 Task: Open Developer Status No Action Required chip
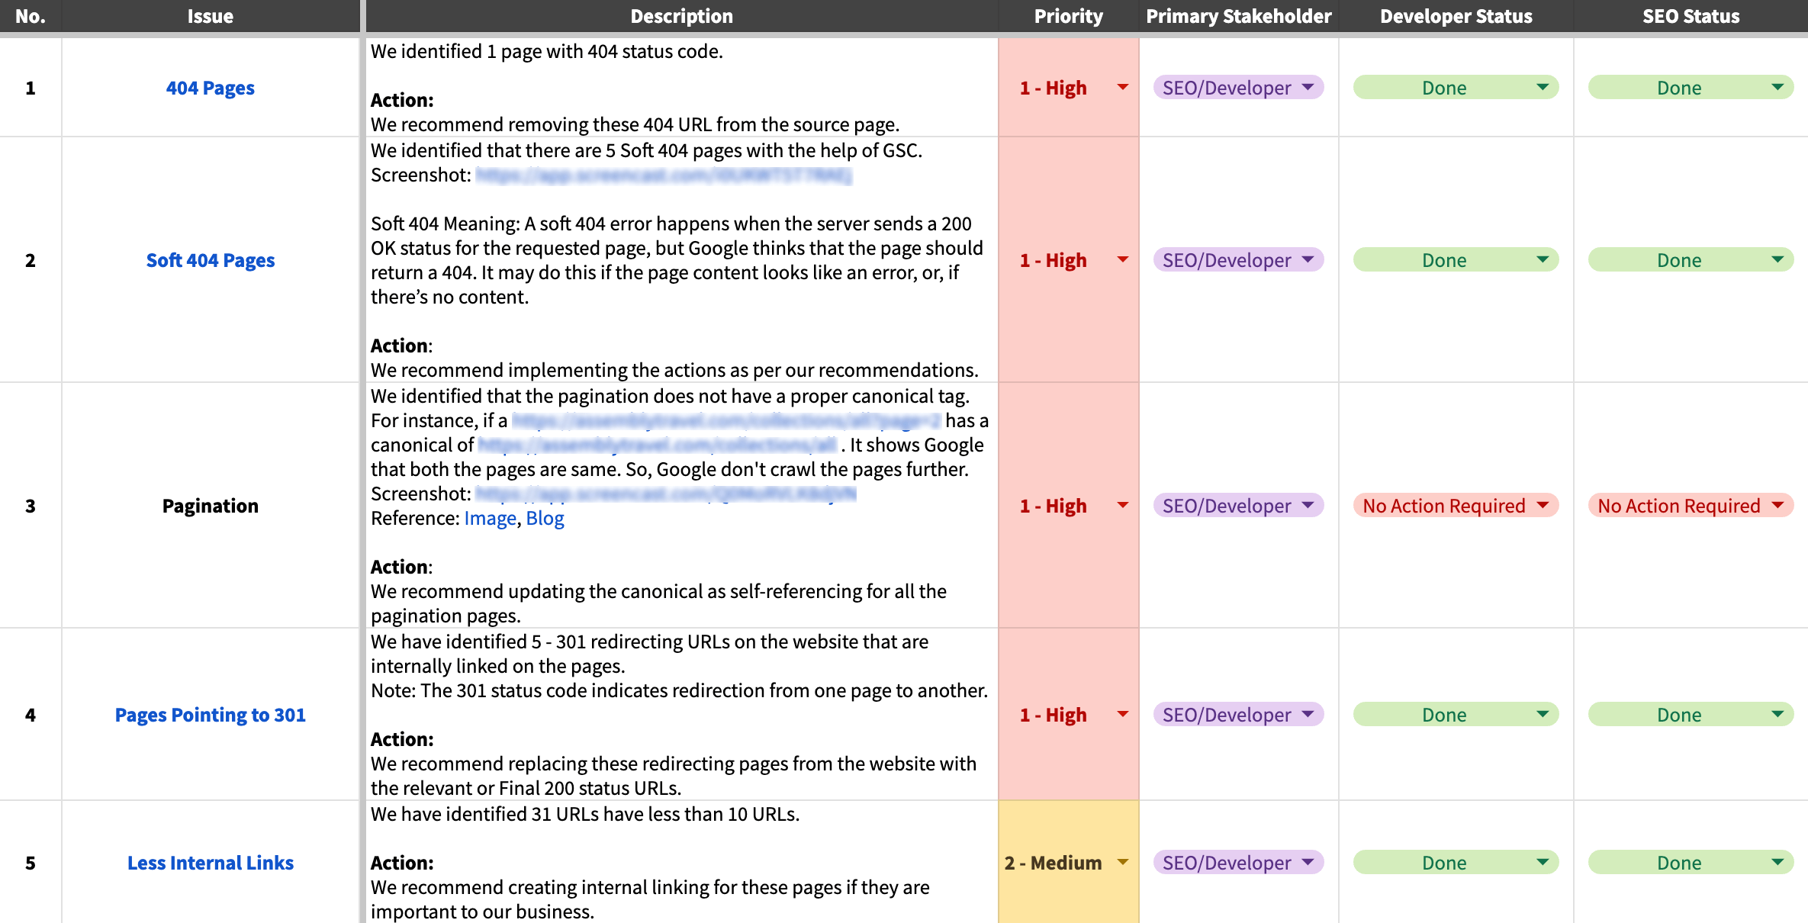point(1456,506)
